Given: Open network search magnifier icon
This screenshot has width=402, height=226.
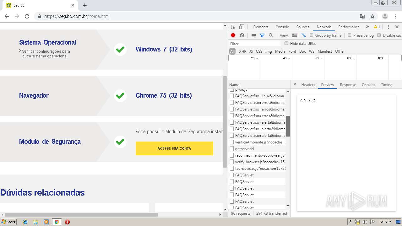Looking at the screenshot, I should pos(271,35).
